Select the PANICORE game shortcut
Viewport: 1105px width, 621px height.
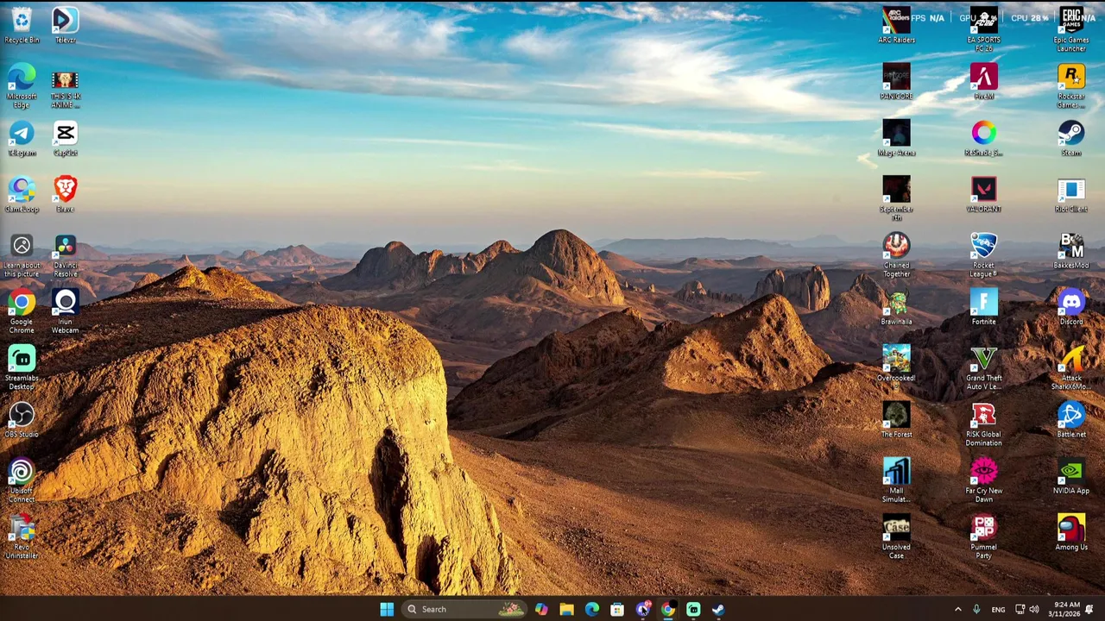point(896,82)
